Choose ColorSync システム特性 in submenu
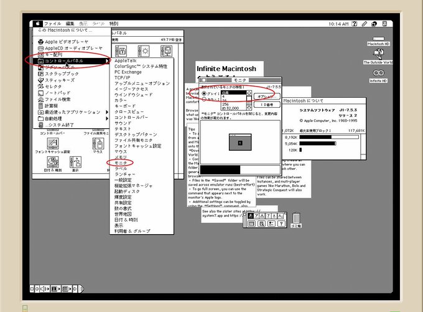Screen dimensions: 423x312 [x=142, y=67]
